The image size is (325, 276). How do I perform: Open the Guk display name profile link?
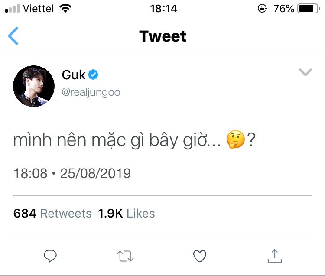coord(74,75)
